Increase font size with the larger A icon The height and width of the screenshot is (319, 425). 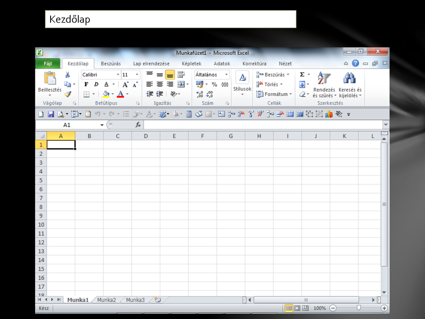coord(125,84)
